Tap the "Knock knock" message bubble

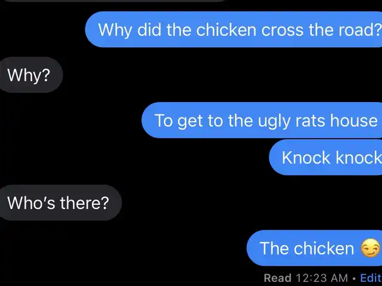point(325,157)
